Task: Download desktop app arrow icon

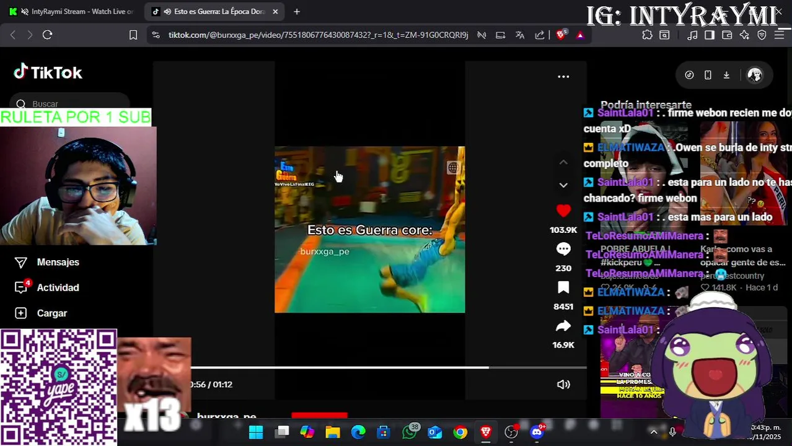Action: coord(726,75)
